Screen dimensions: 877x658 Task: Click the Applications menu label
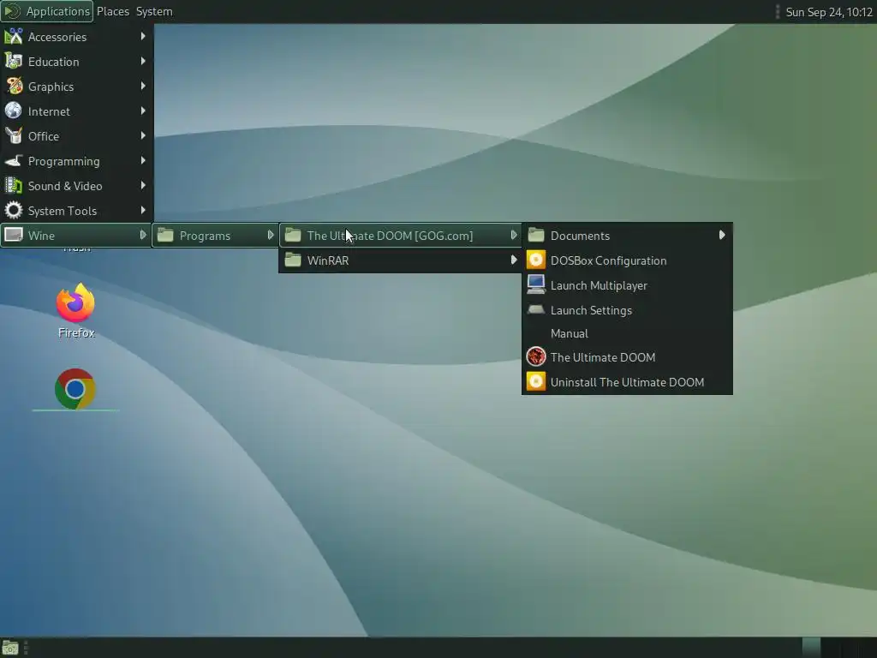(57, 11)
